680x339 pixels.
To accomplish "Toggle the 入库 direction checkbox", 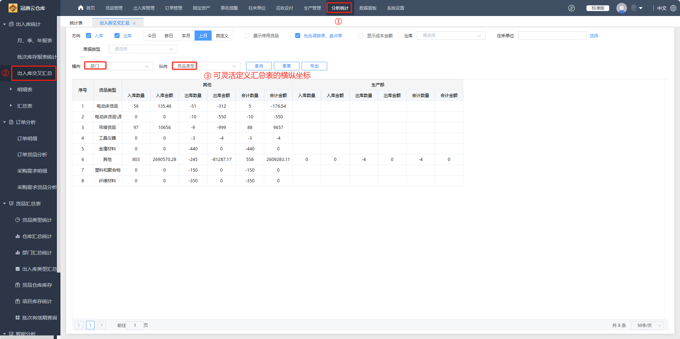I will pos(89,36).
